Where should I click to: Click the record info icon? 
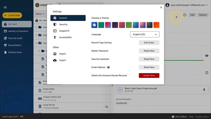point(185,15)
